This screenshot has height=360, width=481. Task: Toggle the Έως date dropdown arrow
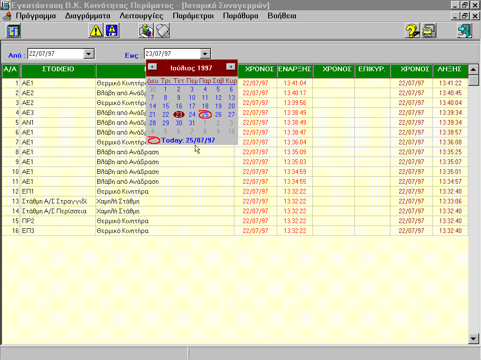(x=205, y=54)
